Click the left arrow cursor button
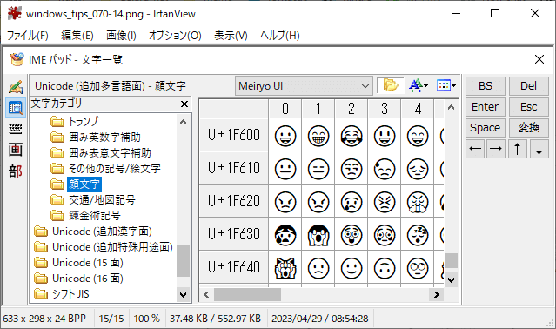This screenshot has height=329, width=556. coord(475,149)
